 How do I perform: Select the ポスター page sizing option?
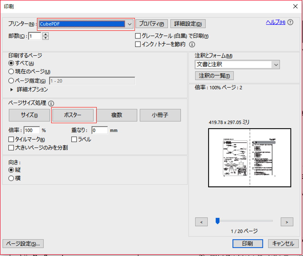(x=73, y=115)
